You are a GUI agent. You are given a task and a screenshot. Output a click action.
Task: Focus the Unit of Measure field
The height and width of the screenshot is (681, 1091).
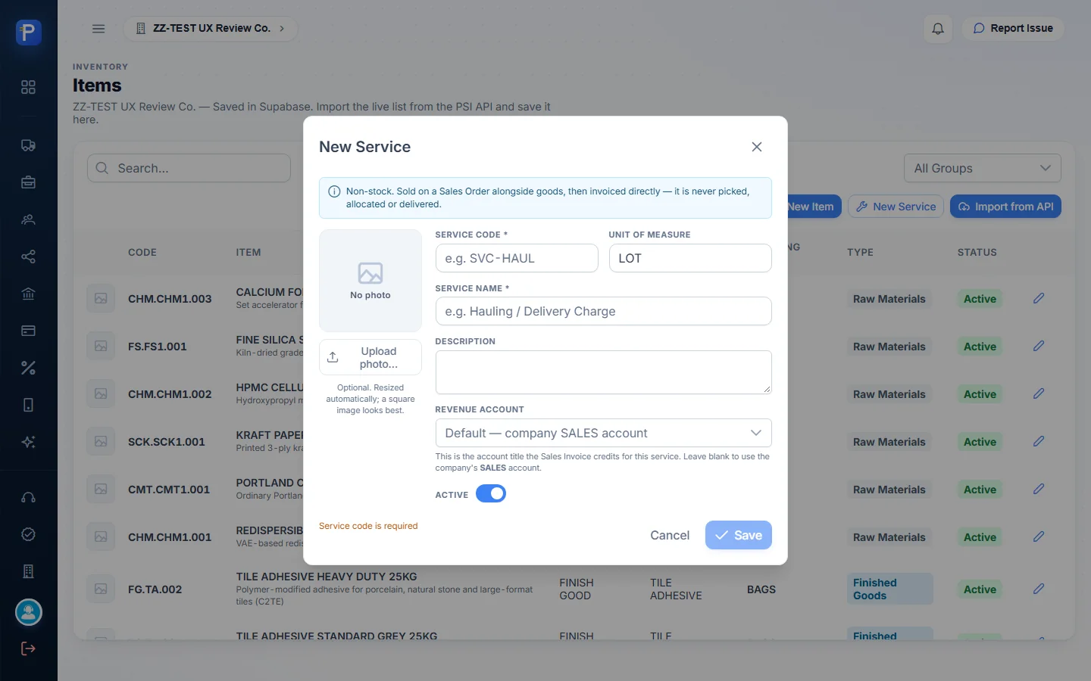690,258
